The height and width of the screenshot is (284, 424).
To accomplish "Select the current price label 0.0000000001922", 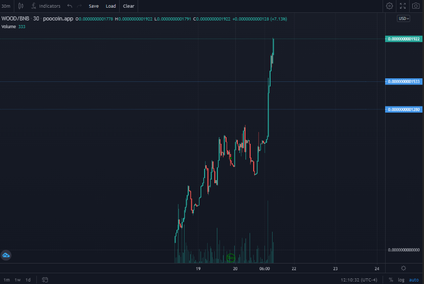I will point(404,39).
